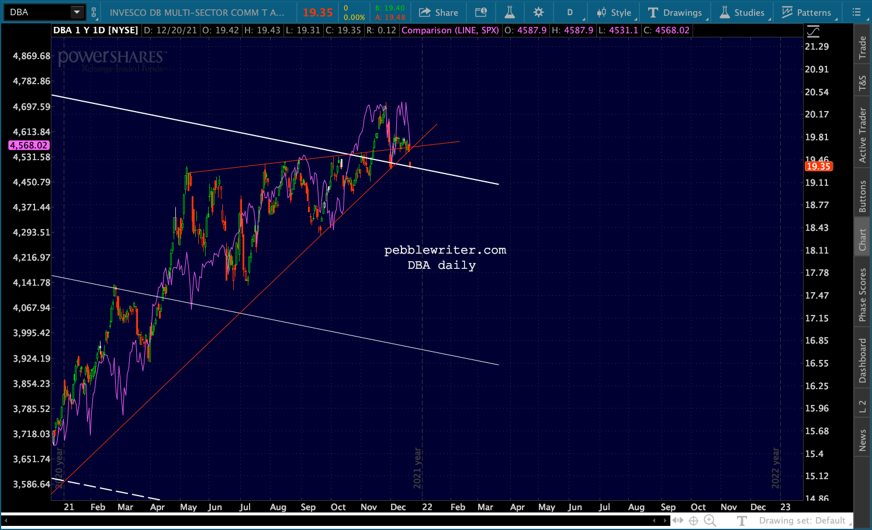Click the DBA symbol input field

click(x=37, y=12)
